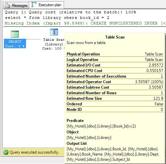Click the Ordered value False

(159, 104)
